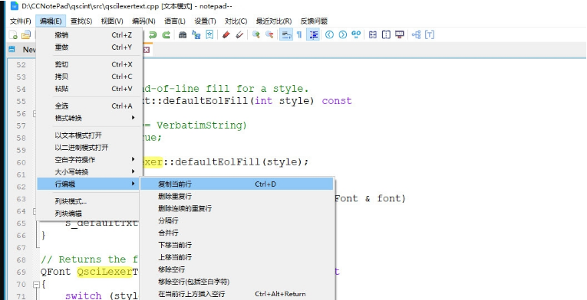Toggle show all characters pilcrow icon

click(x=299, y=35)
